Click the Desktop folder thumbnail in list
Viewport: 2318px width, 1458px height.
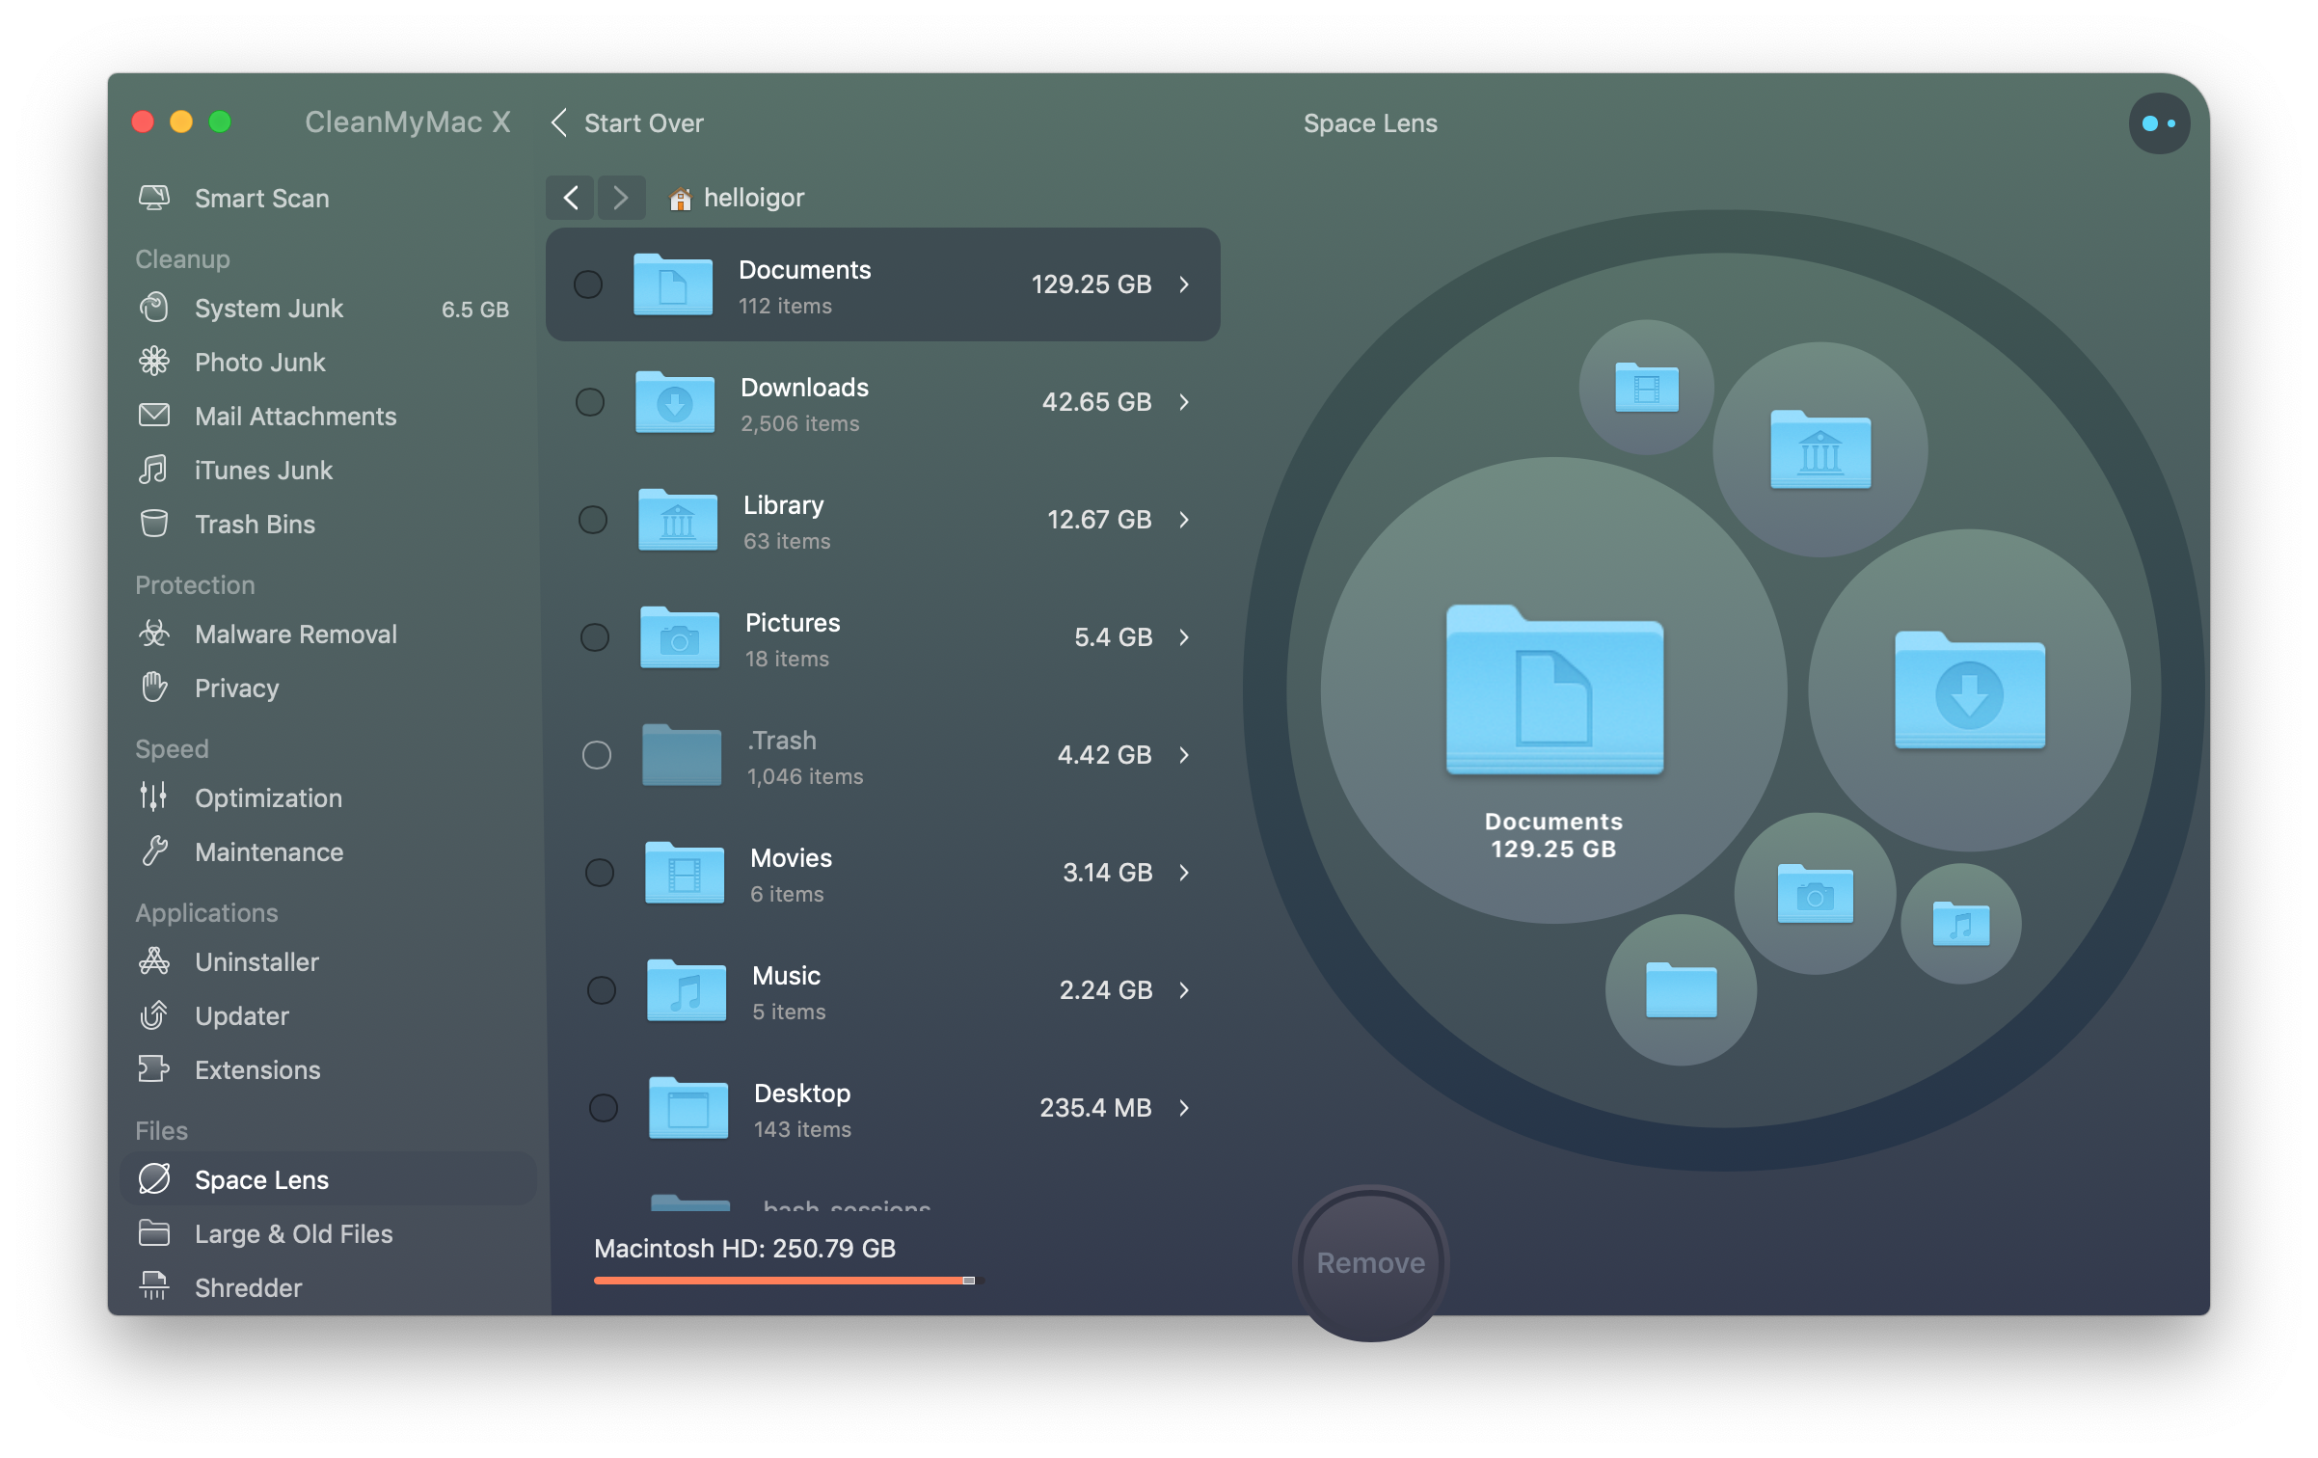(x=688, y=1108)
